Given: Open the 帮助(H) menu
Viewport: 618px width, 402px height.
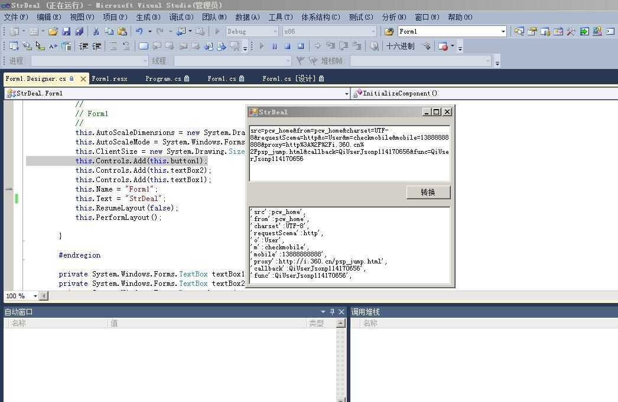Looking at the screenshot, I should pos(460,17).
